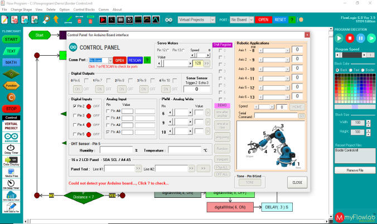
Task: Open the Virtual Projects dropdown
Action: [x=213, y=20]
